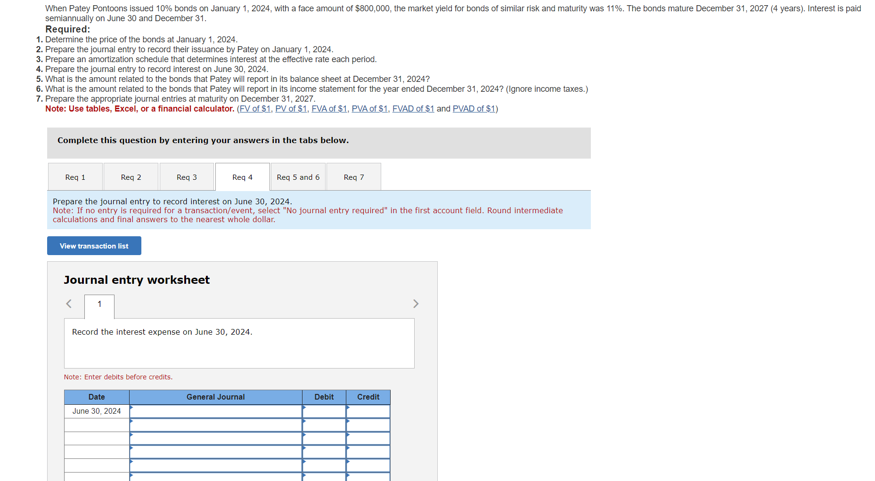Open the PVA of $1 link
Viewport: 875px width, 481px height.
click(370, 109)
